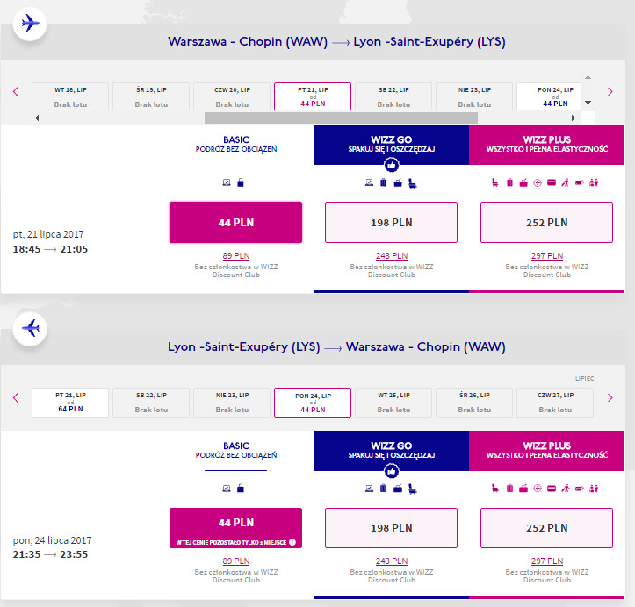Choose outbound Basic fare 44 PLN
The image size is (635, 607).
coord(235,223)
